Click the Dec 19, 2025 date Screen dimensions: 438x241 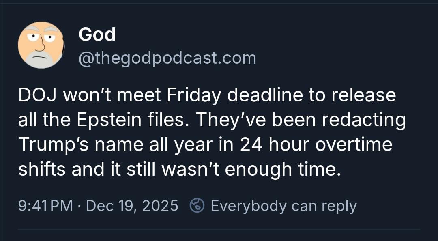pos(132,206)
